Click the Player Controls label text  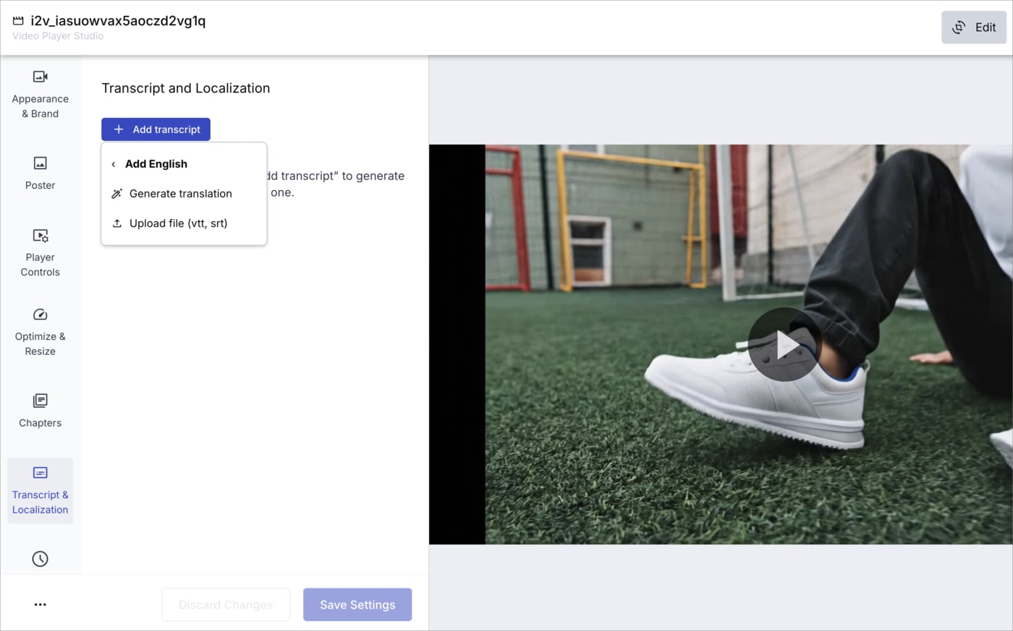[41, 265]
